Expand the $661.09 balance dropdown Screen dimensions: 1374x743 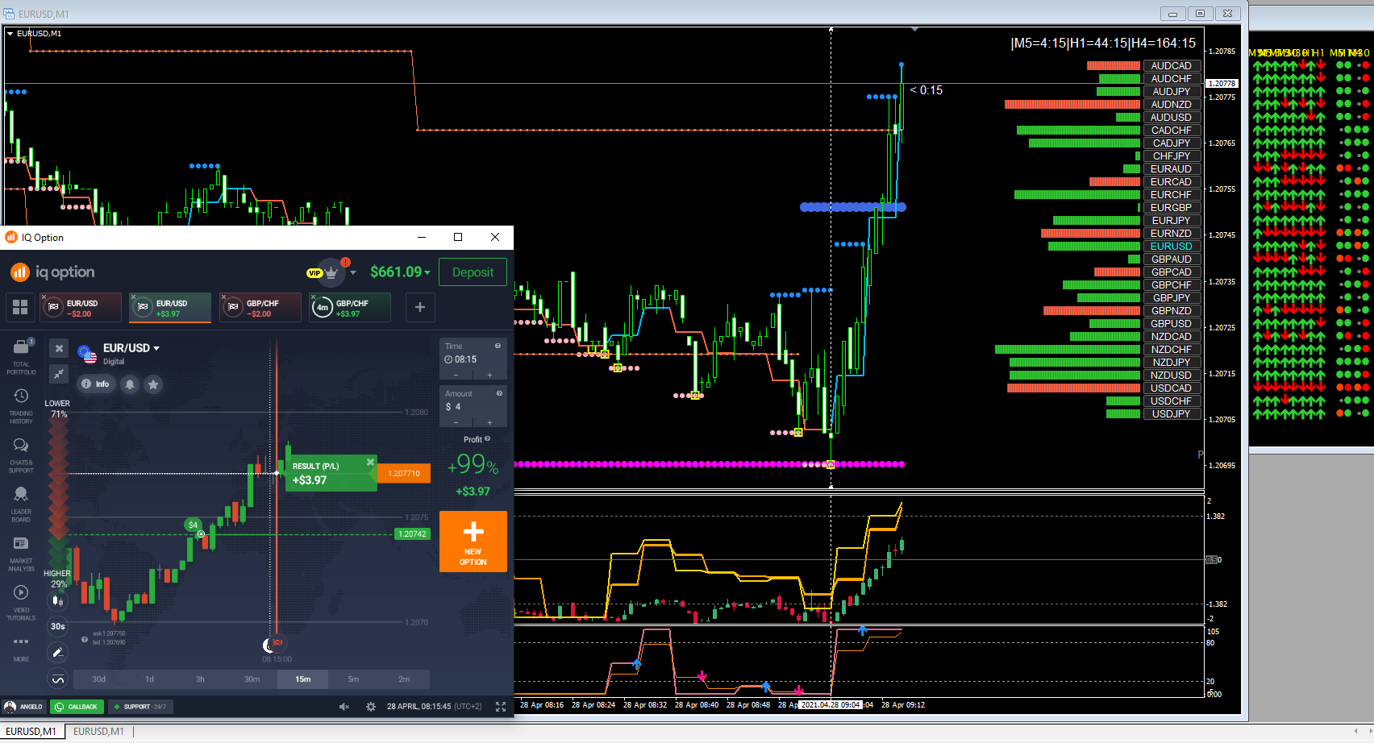click(427, 272)
